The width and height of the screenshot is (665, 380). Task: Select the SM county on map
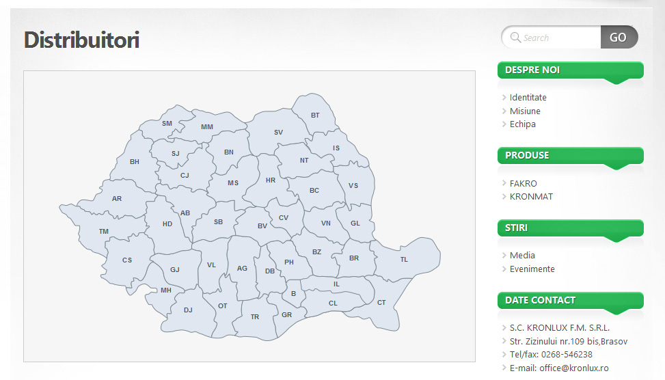167,124
